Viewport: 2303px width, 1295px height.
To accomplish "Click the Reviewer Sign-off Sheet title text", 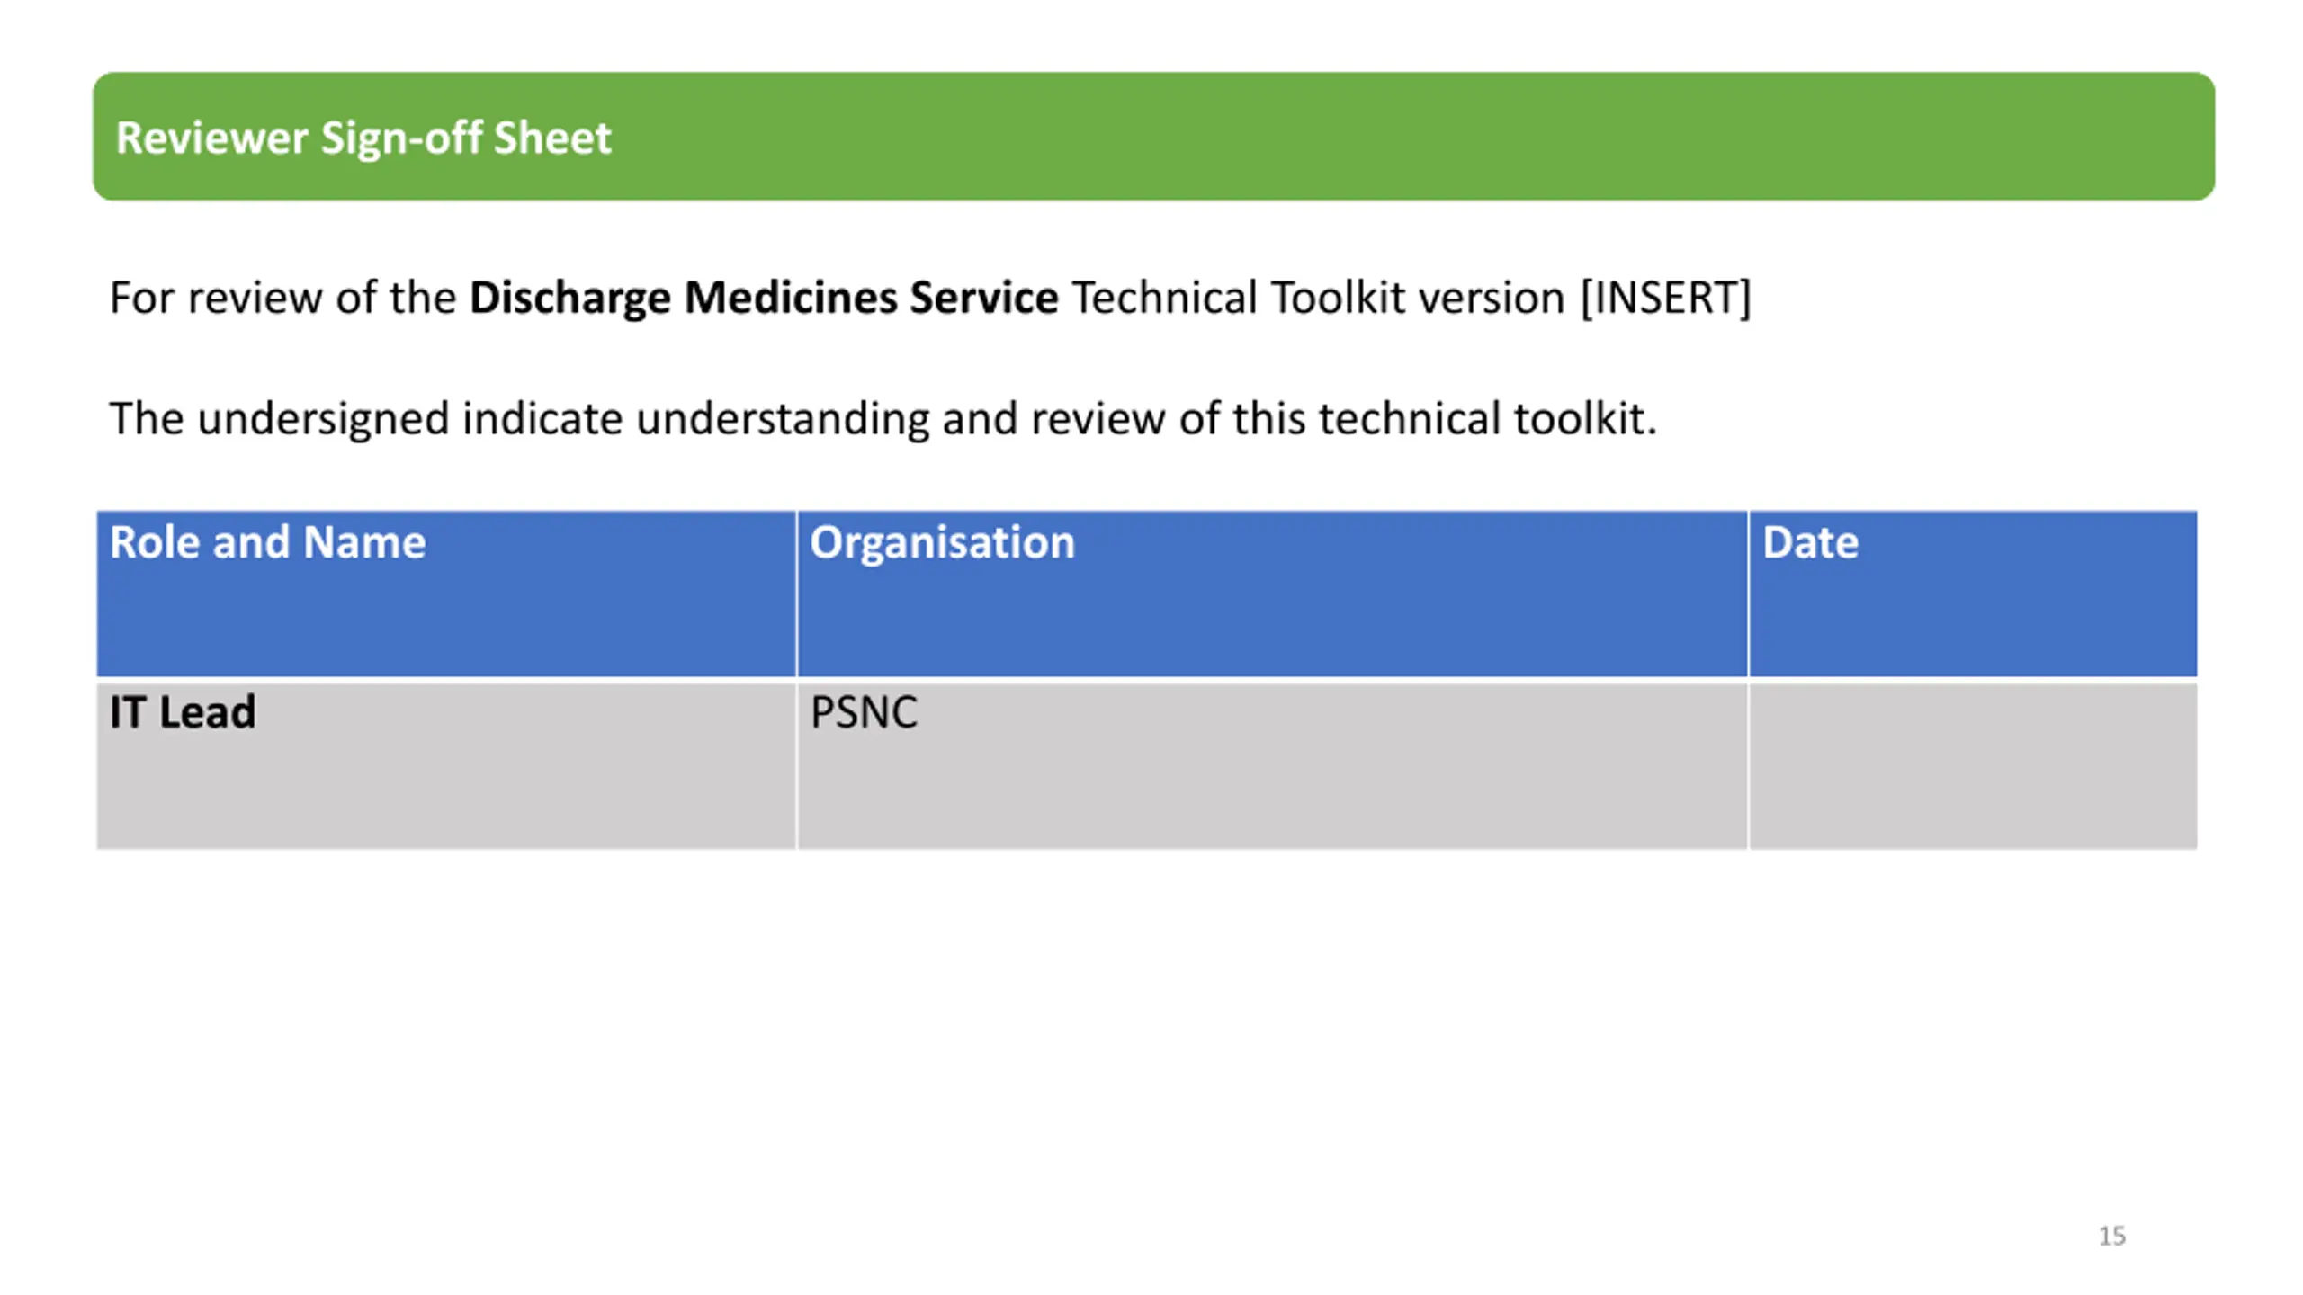I will [363, 138].
